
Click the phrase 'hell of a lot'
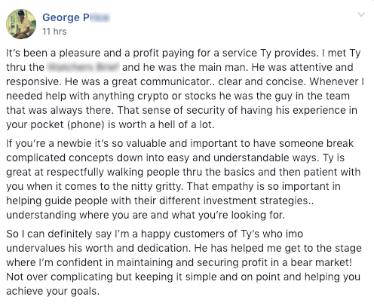coord(185,124)
